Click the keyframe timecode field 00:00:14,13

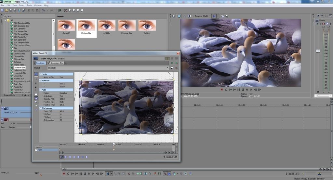pyautogui.click(x=172, y=157)
